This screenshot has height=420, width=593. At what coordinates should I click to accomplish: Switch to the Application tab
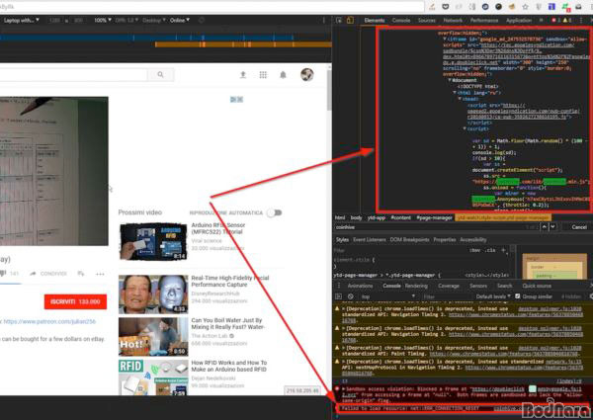pyautogui.click(x=519, y=21)
